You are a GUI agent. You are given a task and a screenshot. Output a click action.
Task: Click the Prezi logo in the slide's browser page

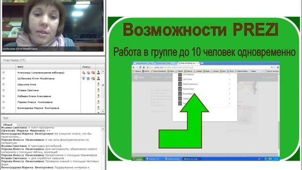click(x=139, y=77)
